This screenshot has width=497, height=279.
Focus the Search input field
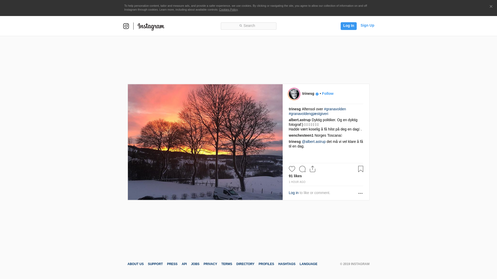coord(248,26)
